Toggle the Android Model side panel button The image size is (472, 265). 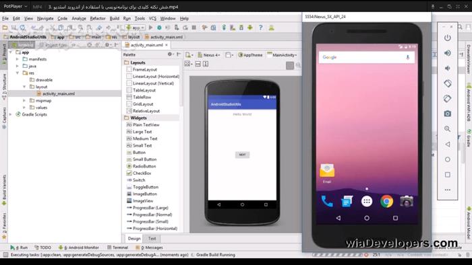(x=469, y=223)
